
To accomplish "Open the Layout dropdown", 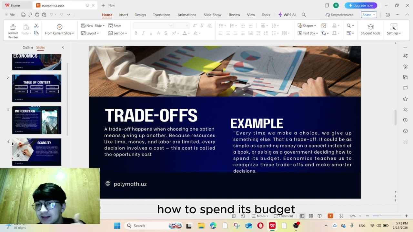I will [x=90, y=33].
